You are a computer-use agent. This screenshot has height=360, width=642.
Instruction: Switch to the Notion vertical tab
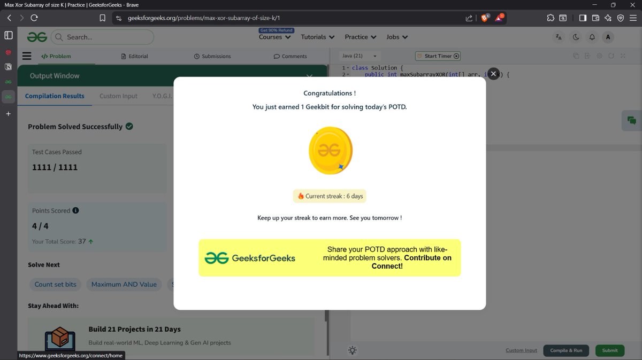coord(8,67)
